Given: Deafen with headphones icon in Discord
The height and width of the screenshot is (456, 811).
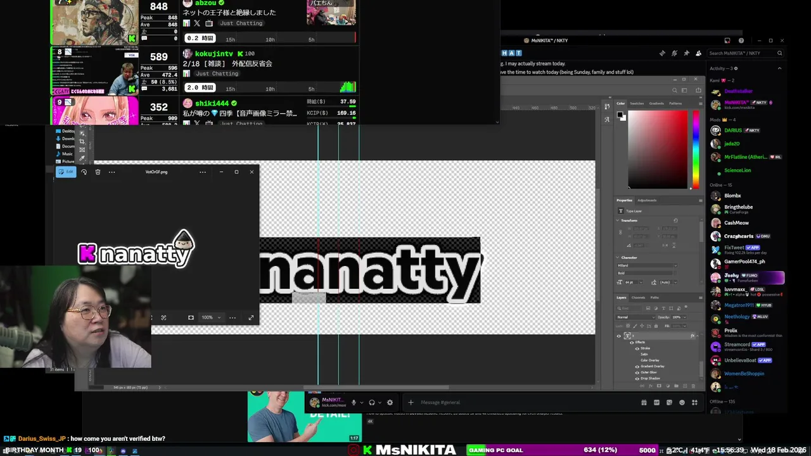Looking at the screenshot, I should click(372, 402).
